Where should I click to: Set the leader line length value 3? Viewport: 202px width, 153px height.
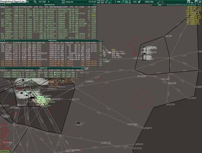(x=115, y=2)
